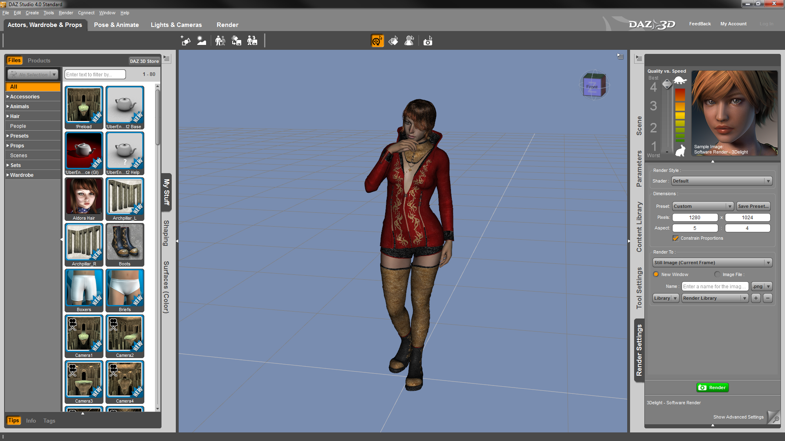Viewport: 785px width, 441px height.
Task: Select the joint editor icon in toolbar
Action: pyautogui.click(x=410, y=41)
